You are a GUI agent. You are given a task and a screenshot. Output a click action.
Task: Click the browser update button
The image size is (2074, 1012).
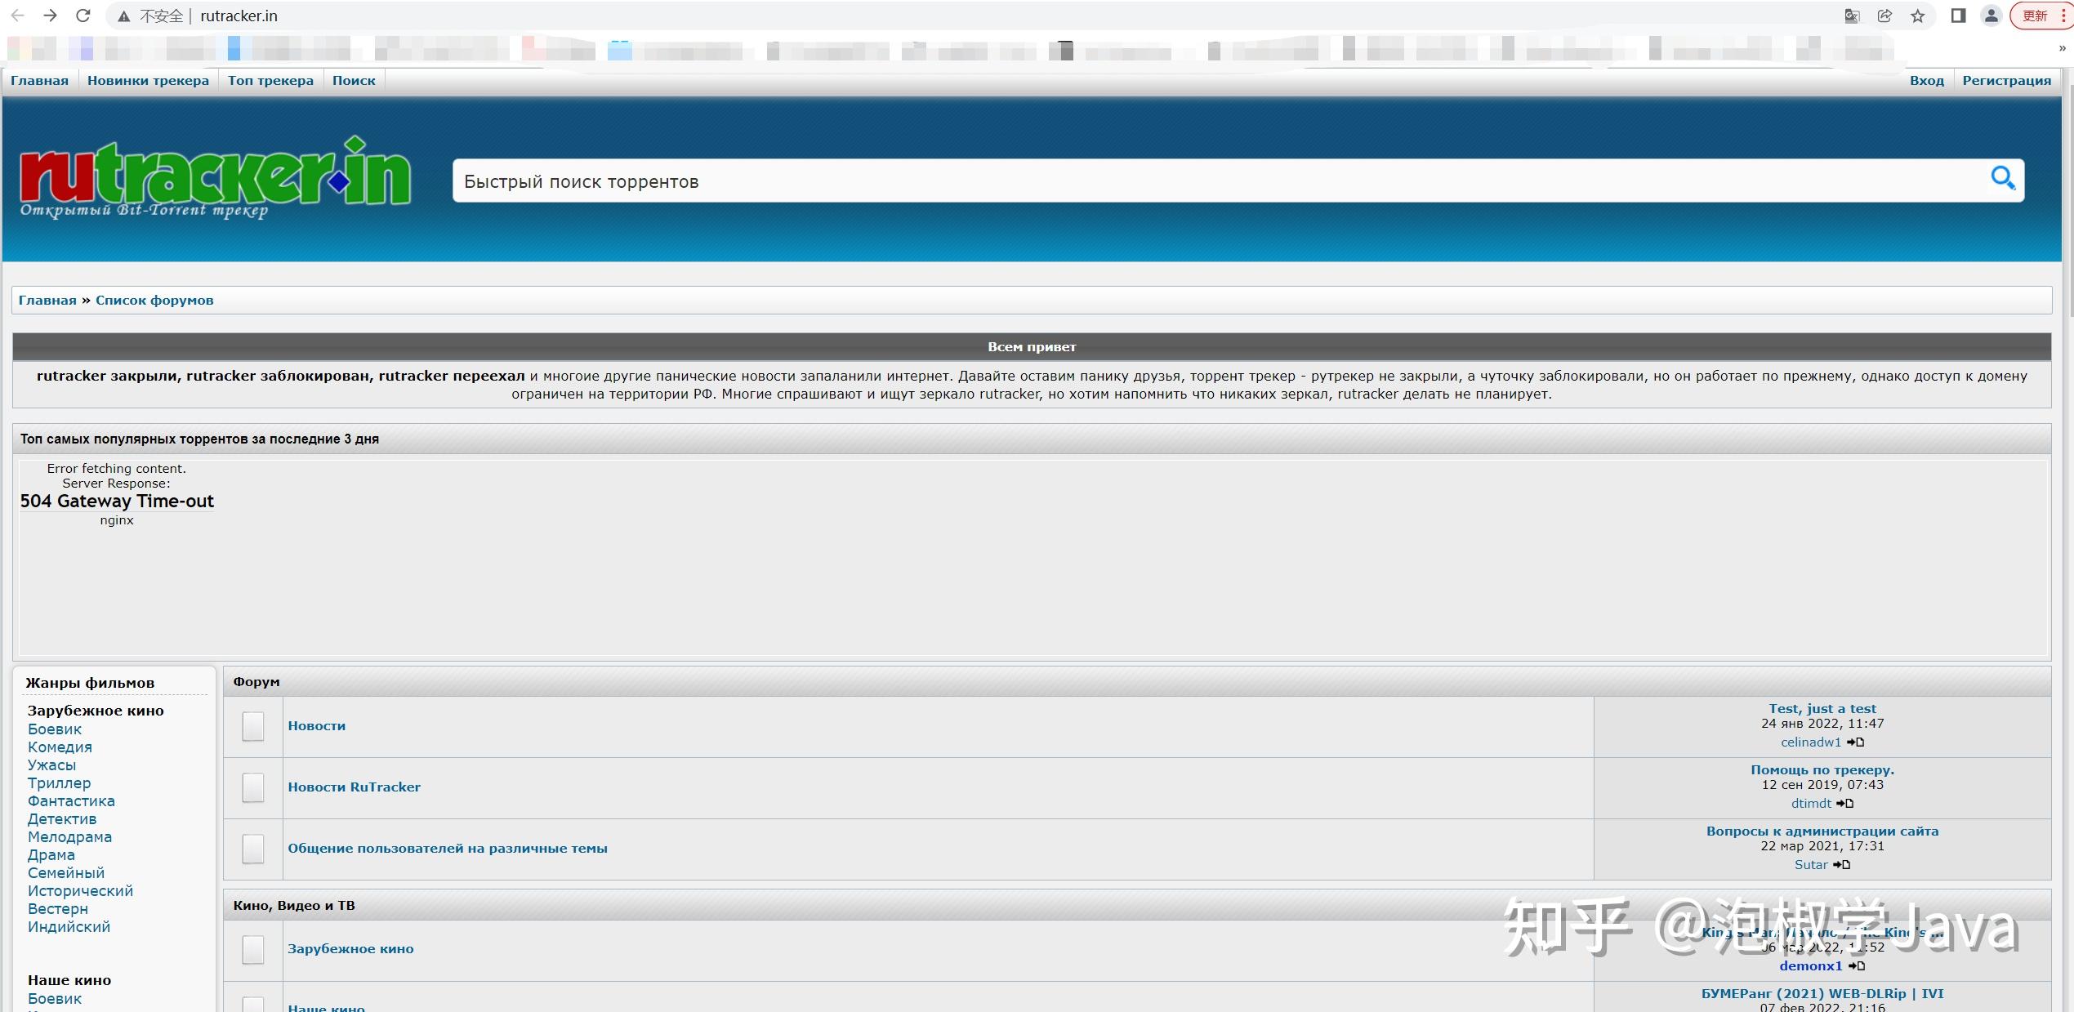coord(2036,16)
